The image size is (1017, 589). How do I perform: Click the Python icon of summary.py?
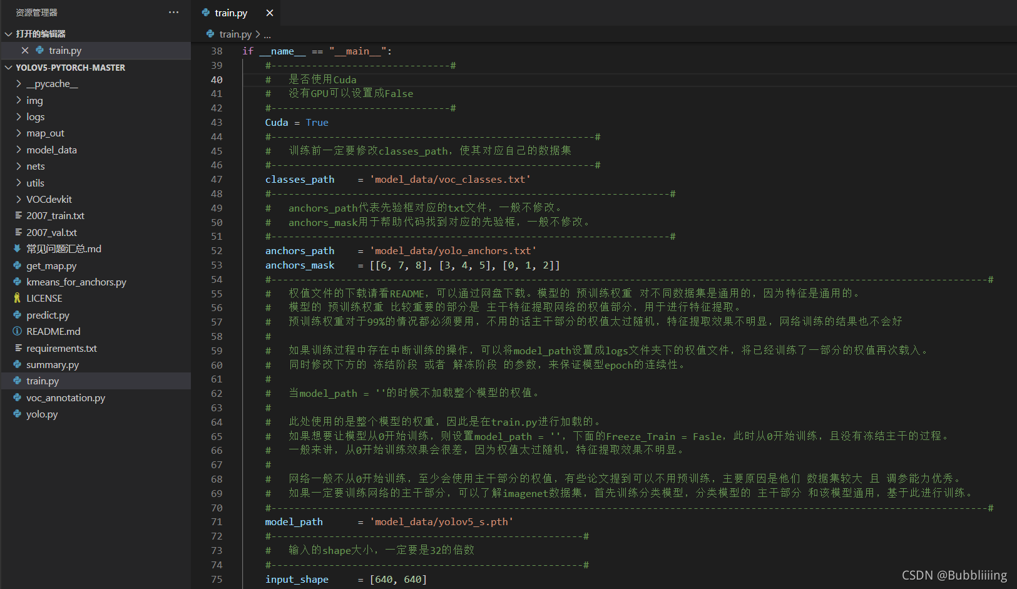tap(18, 364)
